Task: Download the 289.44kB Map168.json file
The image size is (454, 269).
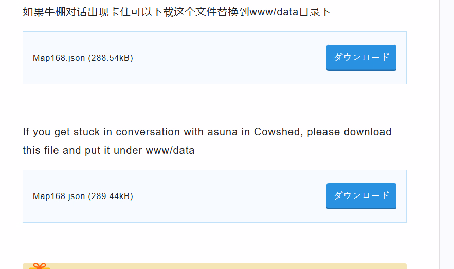Action: pos(361,196)
